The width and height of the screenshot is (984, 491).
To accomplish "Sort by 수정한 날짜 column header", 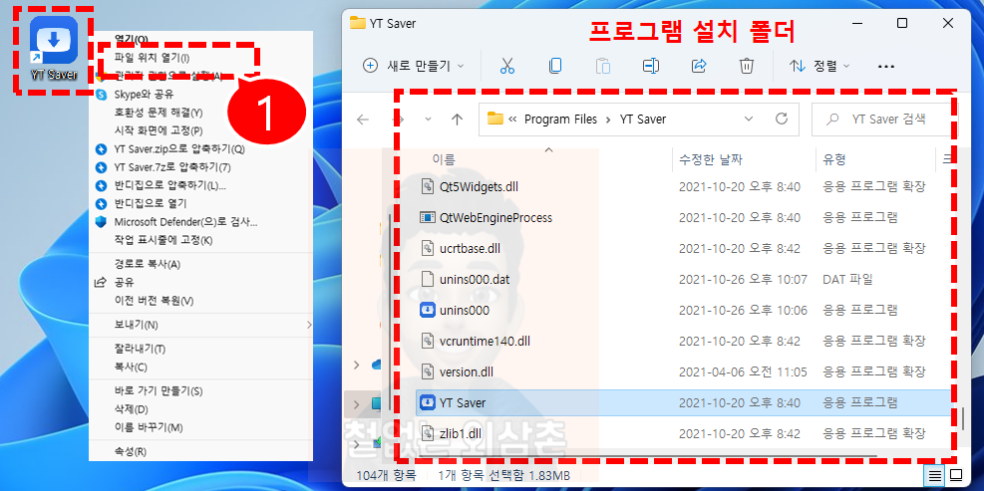I will 711,160.
